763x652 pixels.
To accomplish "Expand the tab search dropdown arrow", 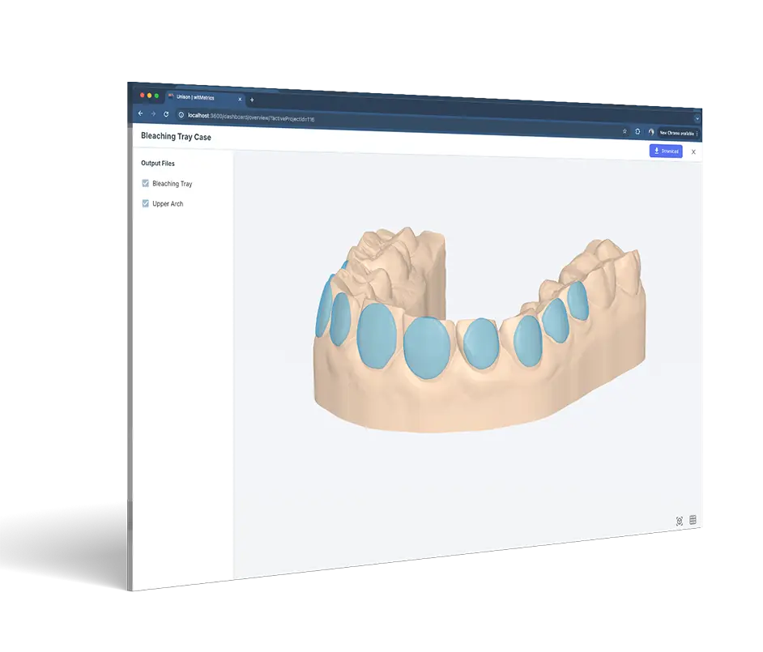I will 697,119.
